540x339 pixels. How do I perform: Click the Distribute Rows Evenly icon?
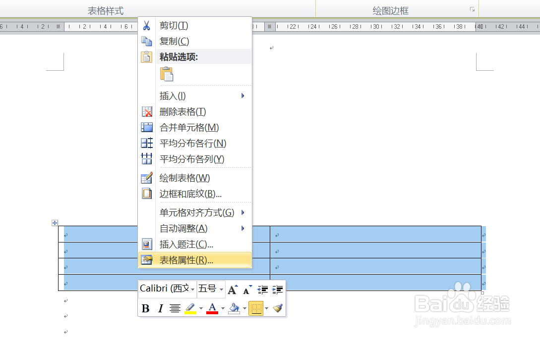pos(147,143)
